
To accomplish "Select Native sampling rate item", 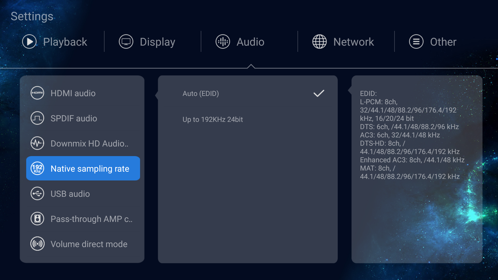I will 83,169.
